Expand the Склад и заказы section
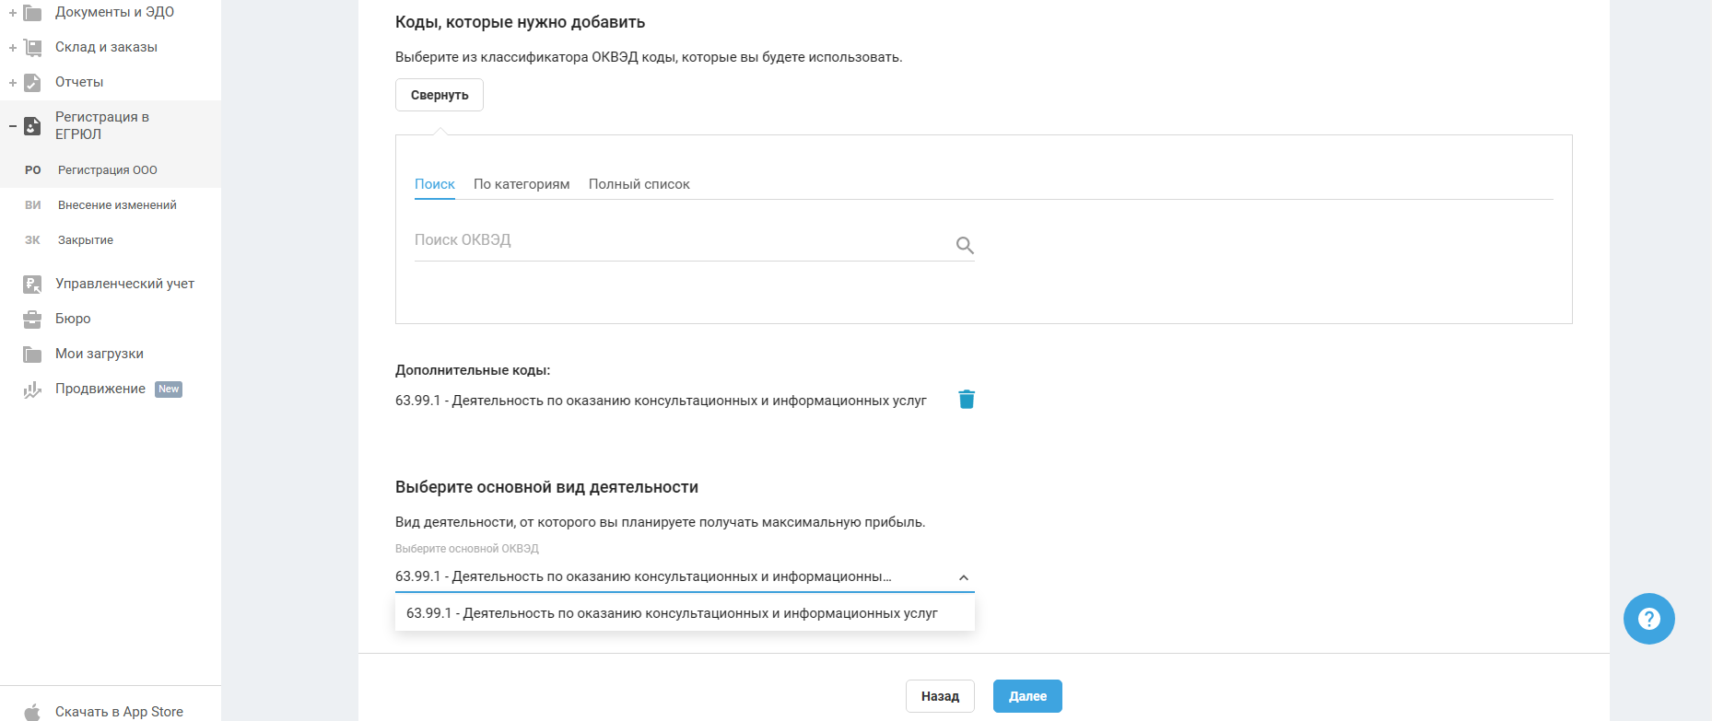The image size is (1712, 721). 13,48
